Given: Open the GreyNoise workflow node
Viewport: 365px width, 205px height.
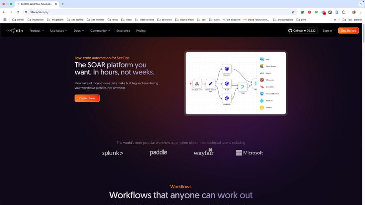Looking at the screenshot, I should 227,69.
